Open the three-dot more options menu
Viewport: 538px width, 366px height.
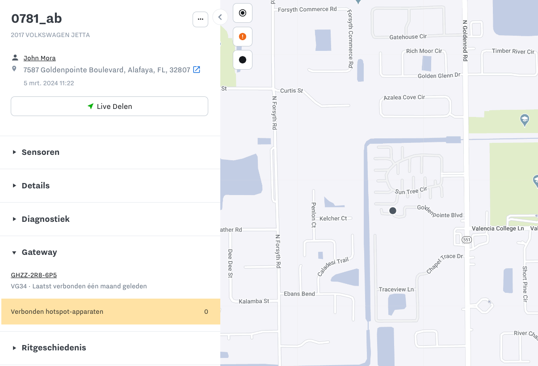[200, 19]
